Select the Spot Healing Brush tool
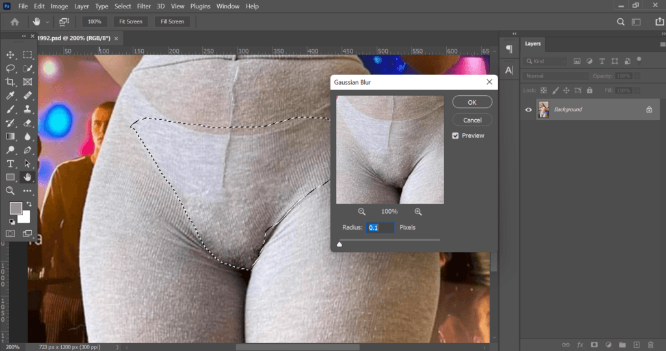The image size is (666, 351). [27, 96]
